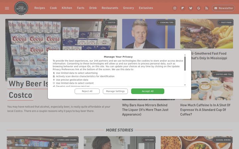This screenshot has height=149, width=239.
Task: Click the Stores and Chains tag
Action: (x=66, y=140)
